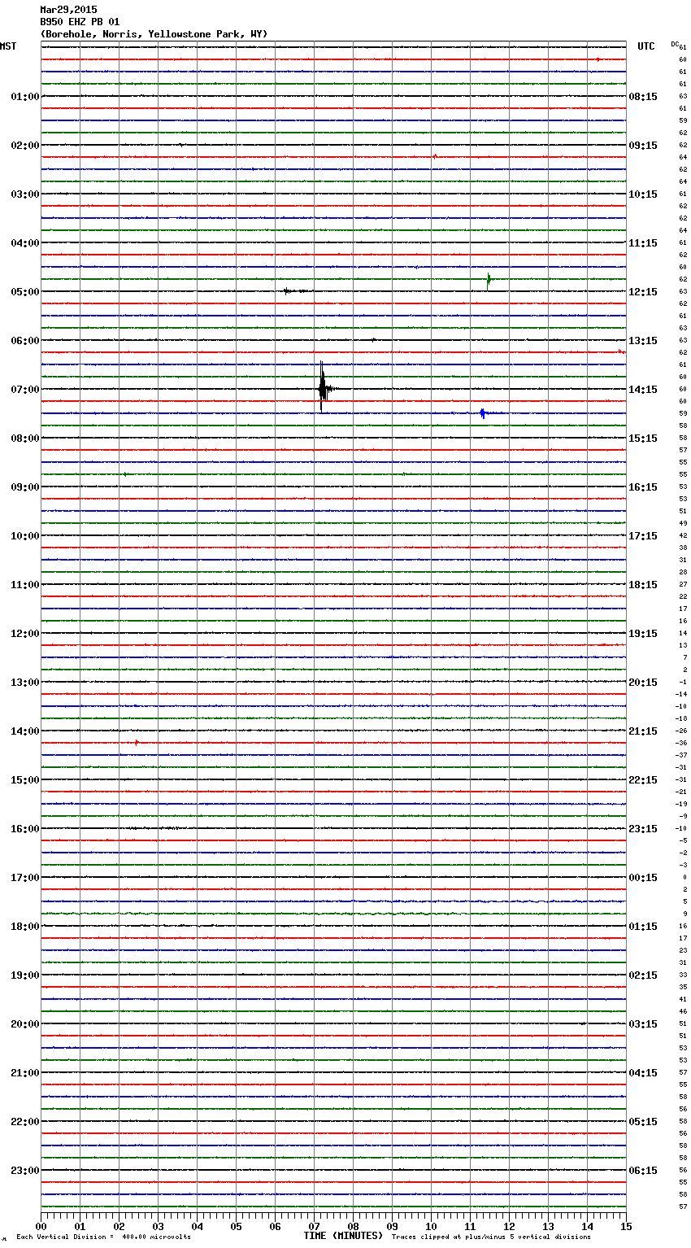Click the 08:15 UTC time label
The height and width of the screenshot is (1248, 691).
[x=643, y=96]
